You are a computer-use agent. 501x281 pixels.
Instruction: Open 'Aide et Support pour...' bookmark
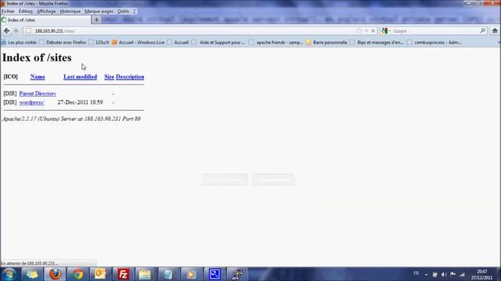point(219,42)
